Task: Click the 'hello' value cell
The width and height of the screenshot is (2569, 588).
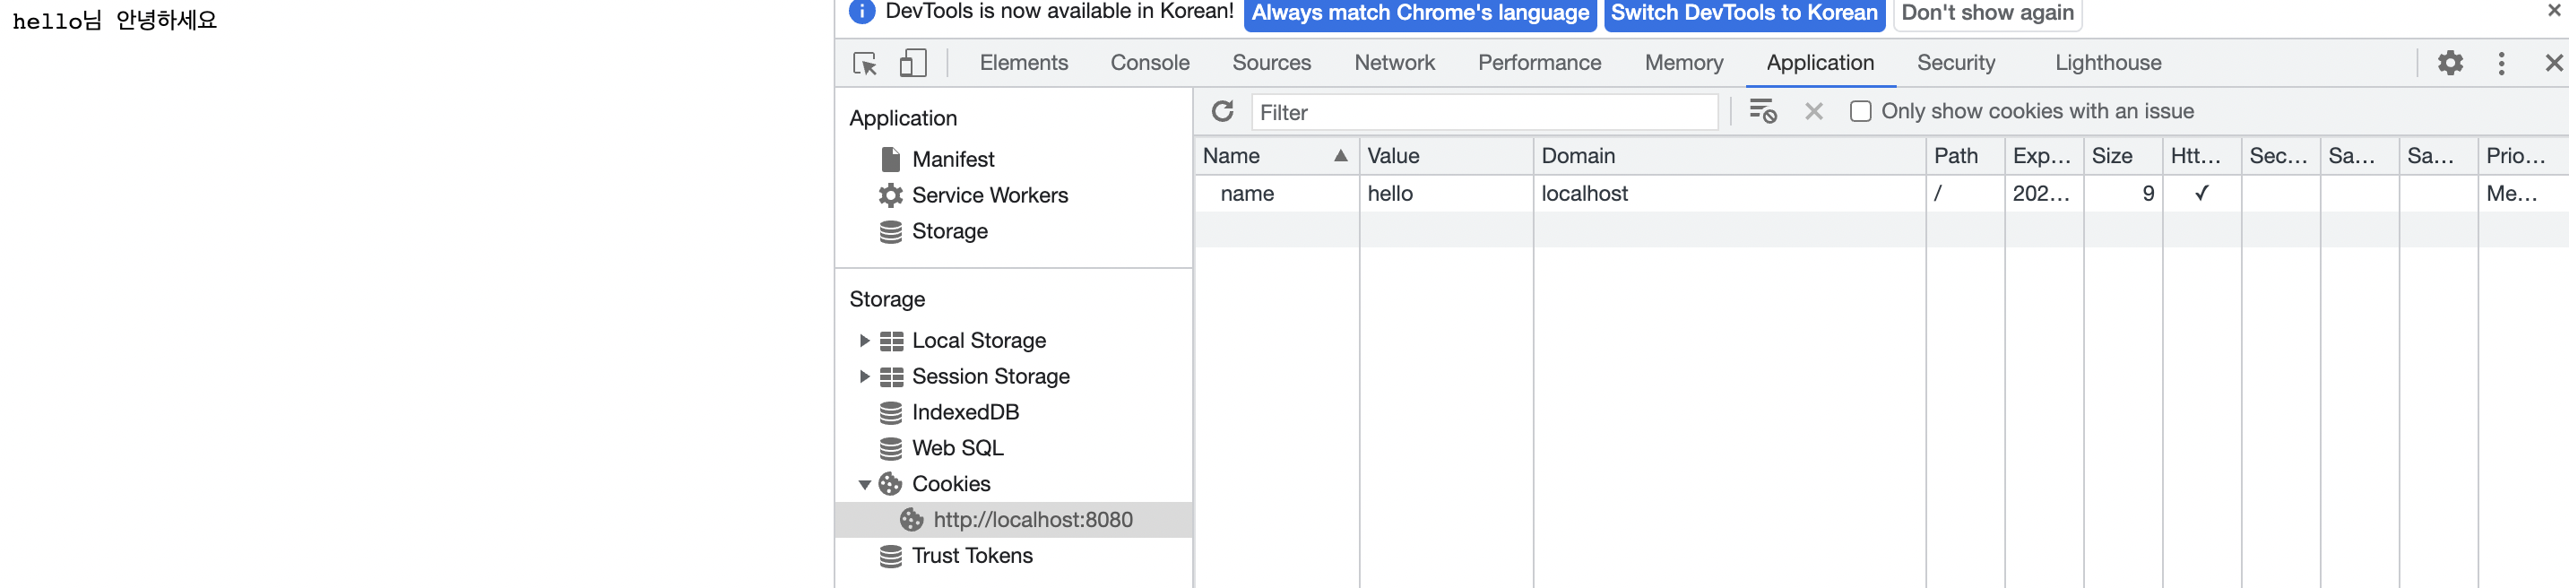Action: click(1445, 194)
